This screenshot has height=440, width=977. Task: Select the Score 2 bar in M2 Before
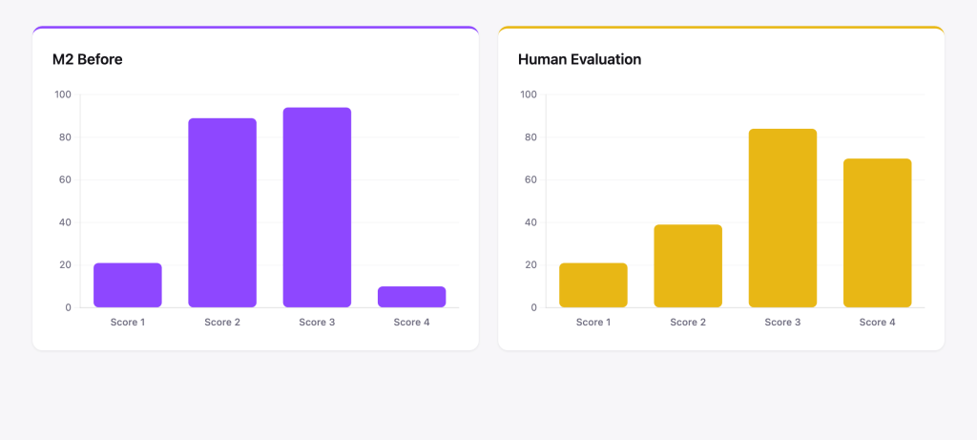[x=222, y=212]
